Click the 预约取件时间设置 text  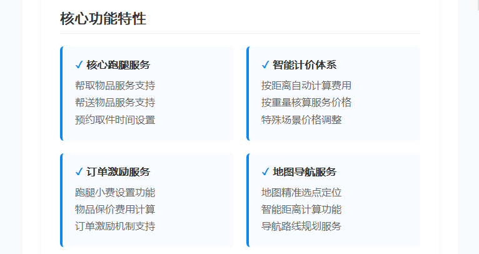click(115, 119)
